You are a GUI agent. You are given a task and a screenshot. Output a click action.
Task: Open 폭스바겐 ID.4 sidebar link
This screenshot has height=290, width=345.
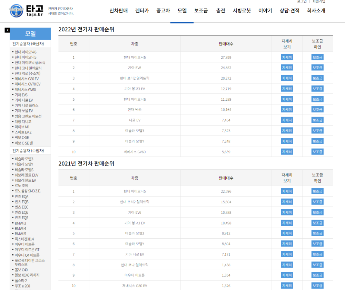[24, 239]
